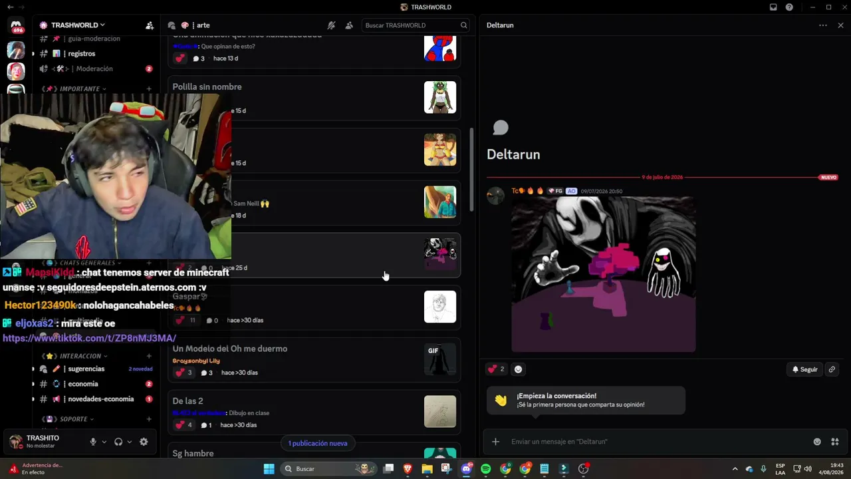This screenshot has width=851, height=479.
Task: Open the Moderación voice channel
Action: [93, 69]
